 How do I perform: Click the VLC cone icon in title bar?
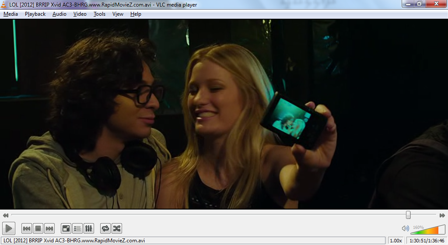(3, 4)
